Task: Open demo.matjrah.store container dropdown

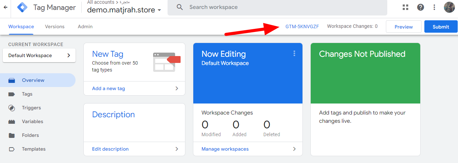Action: pos(124,10)
